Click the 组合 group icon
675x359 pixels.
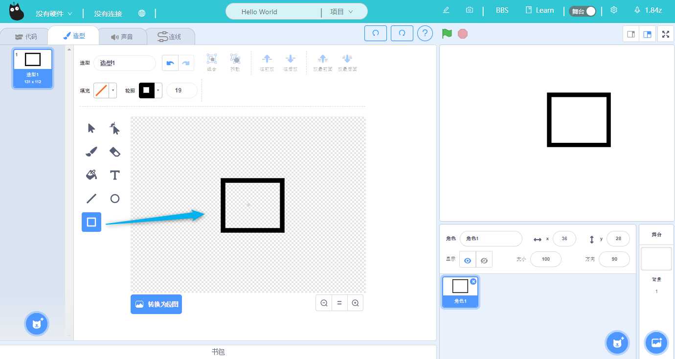pos(212,63)
